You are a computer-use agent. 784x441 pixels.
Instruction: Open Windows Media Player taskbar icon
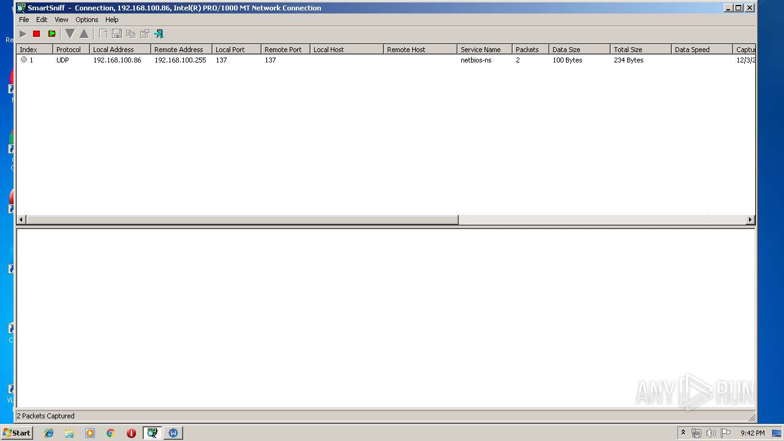pos(90,433)
